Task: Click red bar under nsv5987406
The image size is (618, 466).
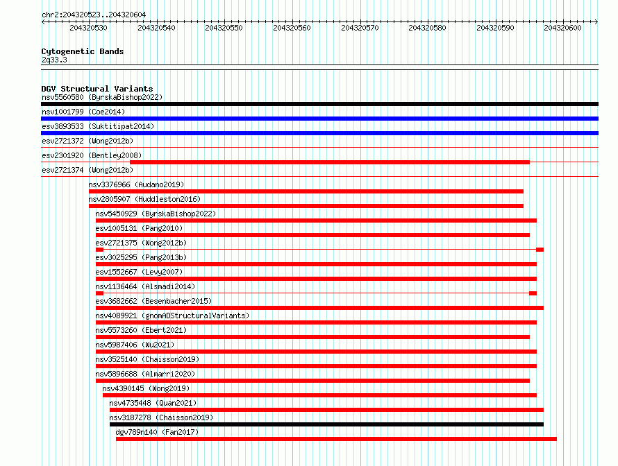Action: 316,352
